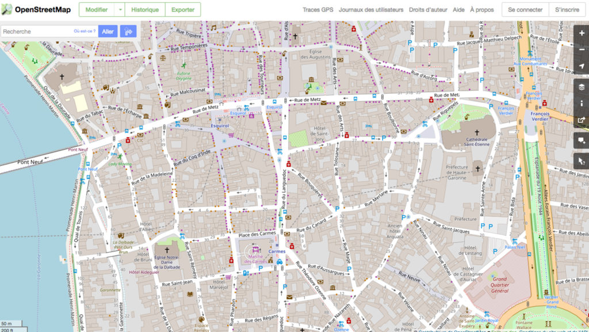Click the museum icon below Église des Augustins

pos(311,79)
